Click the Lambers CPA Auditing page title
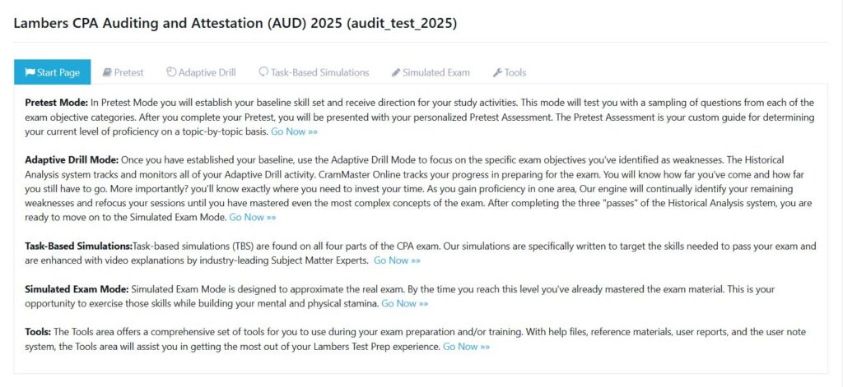Screen dimensions: 843x387 coord(235,23)
